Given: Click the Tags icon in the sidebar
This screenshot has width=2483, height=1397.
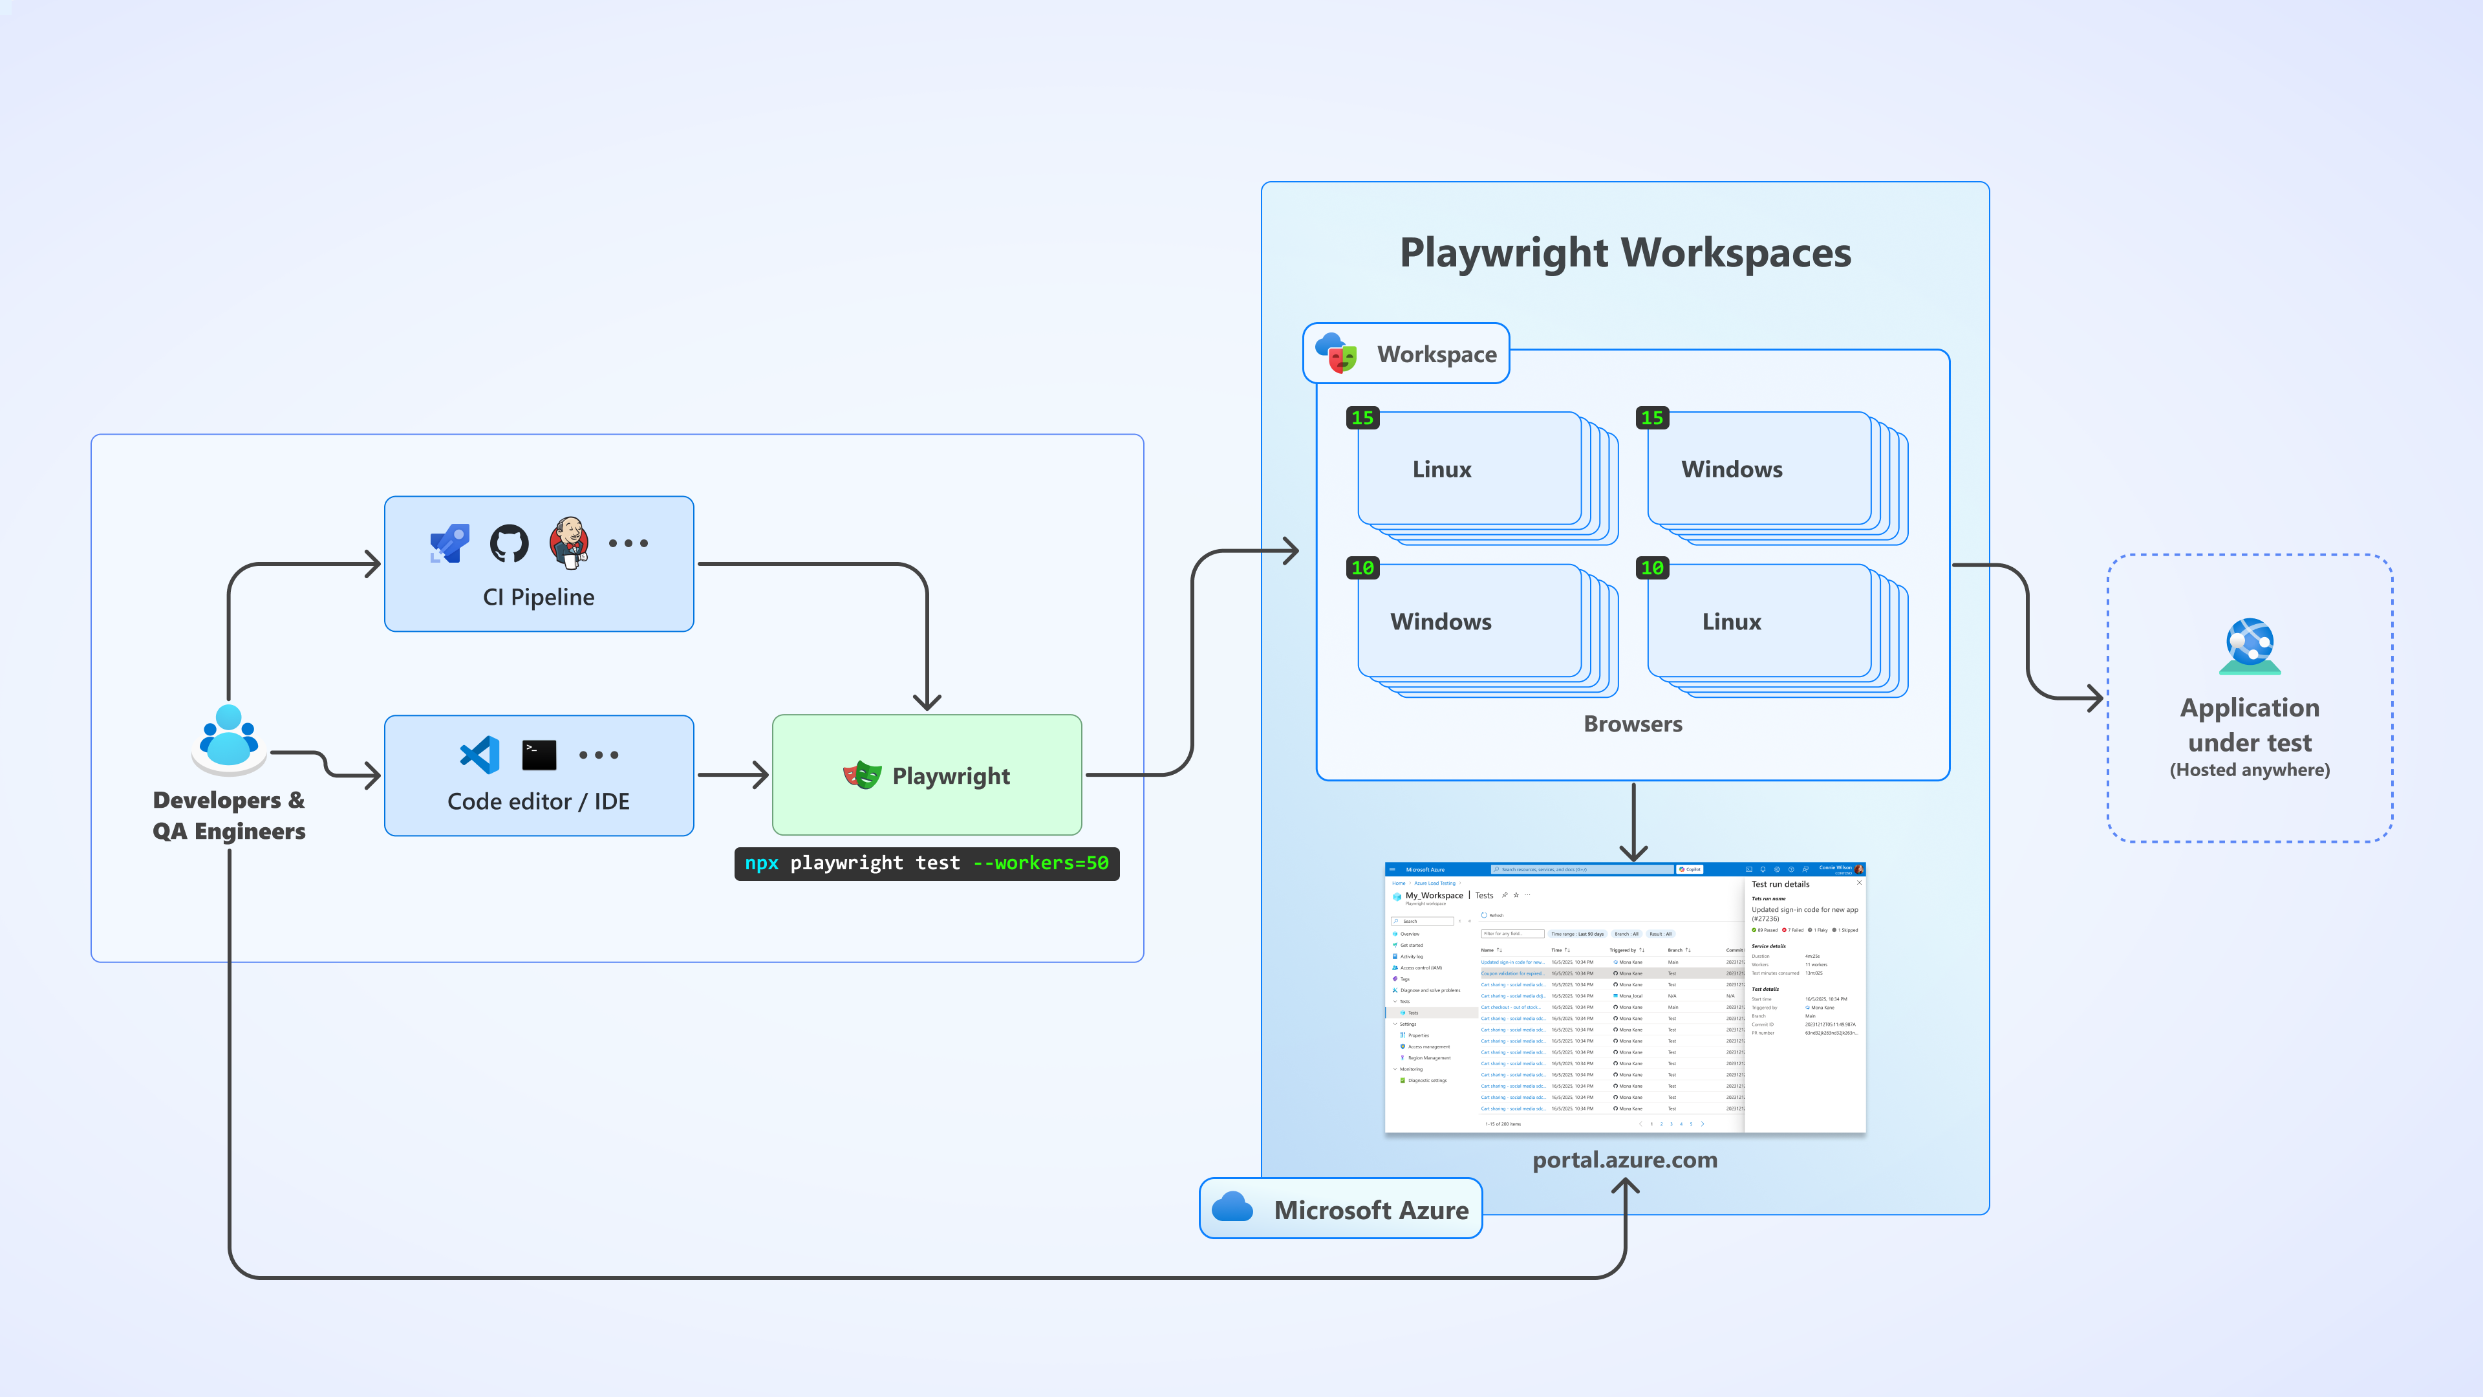Looking at the screenshot, I should point(1396,979).
